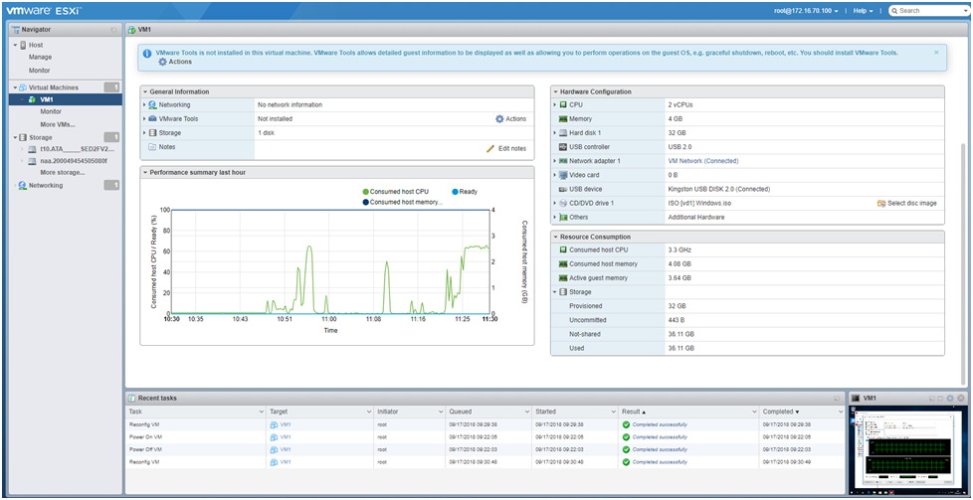Click the Network adapter 1 icon
The image size is (973, 500).
coord(563,161)
